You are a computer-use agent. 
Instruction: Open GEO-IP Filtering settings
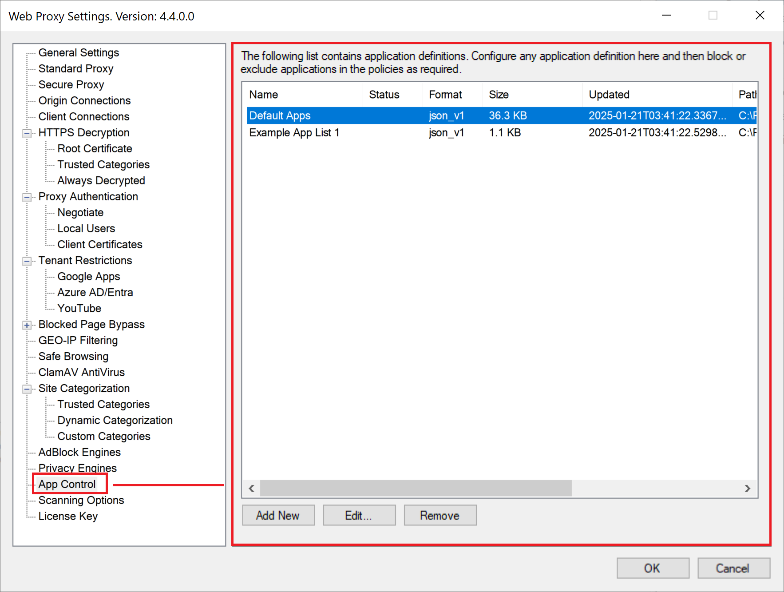pos(78,341)
